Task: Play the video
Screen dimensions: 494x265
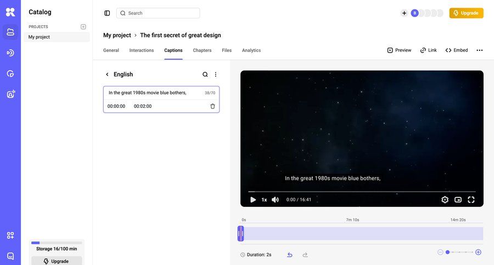Action: (252, 200)
